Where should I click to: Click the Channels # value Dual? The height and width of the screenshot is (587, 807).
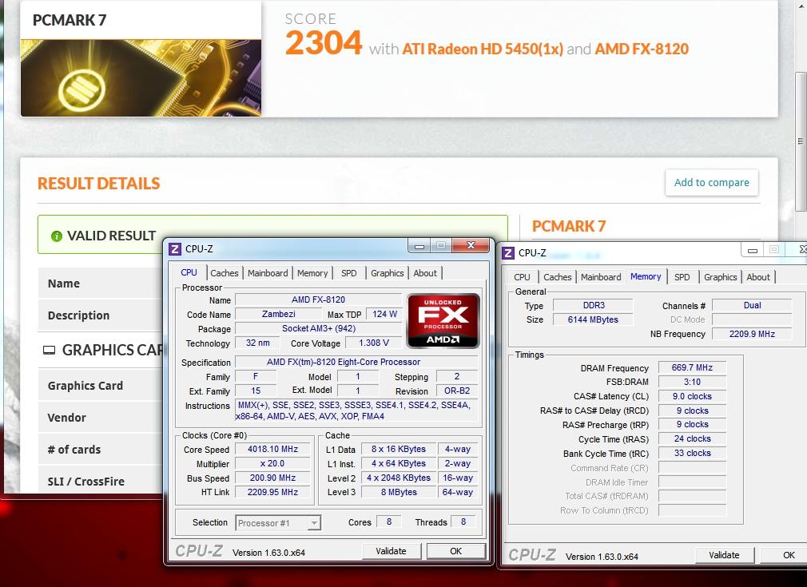point(752,305)
